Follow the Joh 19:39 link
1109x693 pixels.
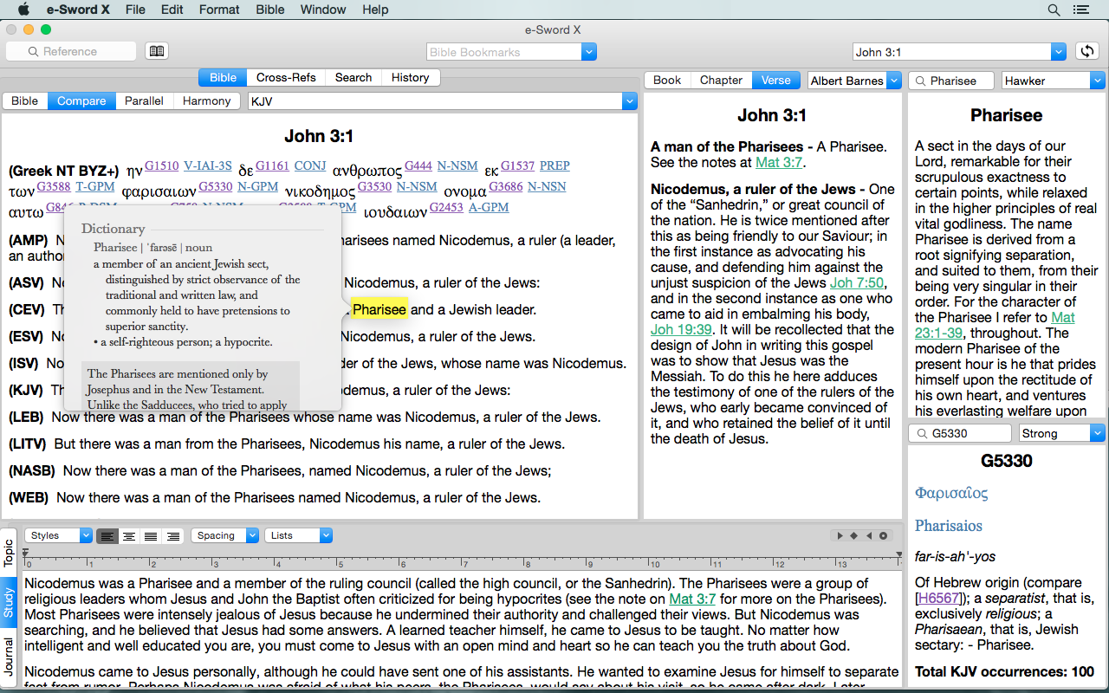pyautogui.click(x=681, y=330)
